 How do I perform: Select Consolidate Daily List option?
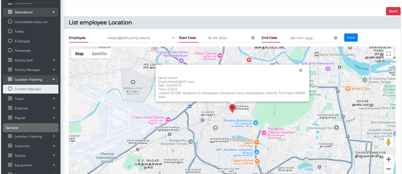click(31, 22)
